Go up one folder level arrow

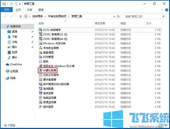(x=20, y=17)
